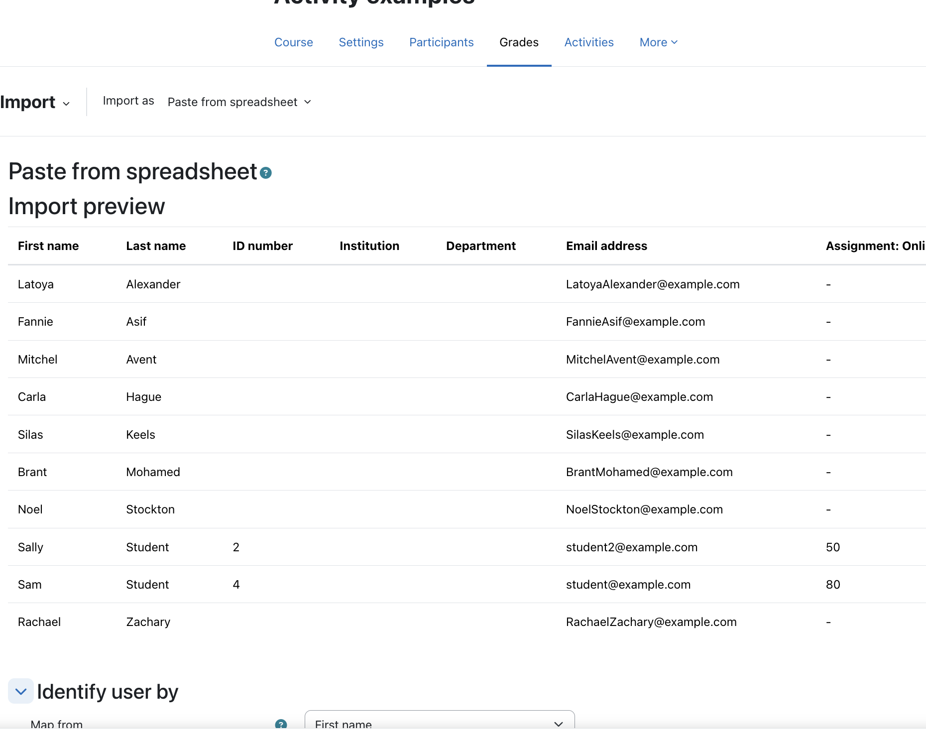Click email CarlaHague@example.com
This screenshot has height=746, width=926.
(639, 397)
